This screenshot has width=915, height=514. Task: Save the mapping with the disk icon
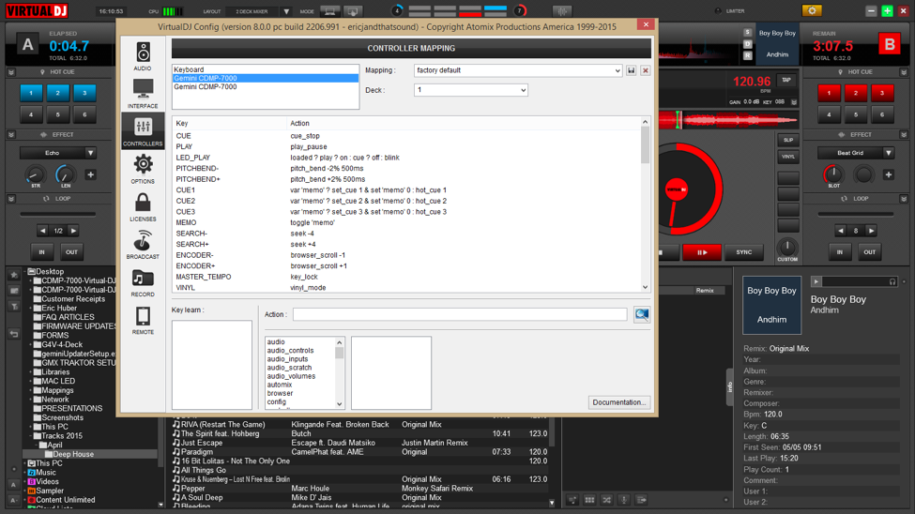(x=632, y=70)
